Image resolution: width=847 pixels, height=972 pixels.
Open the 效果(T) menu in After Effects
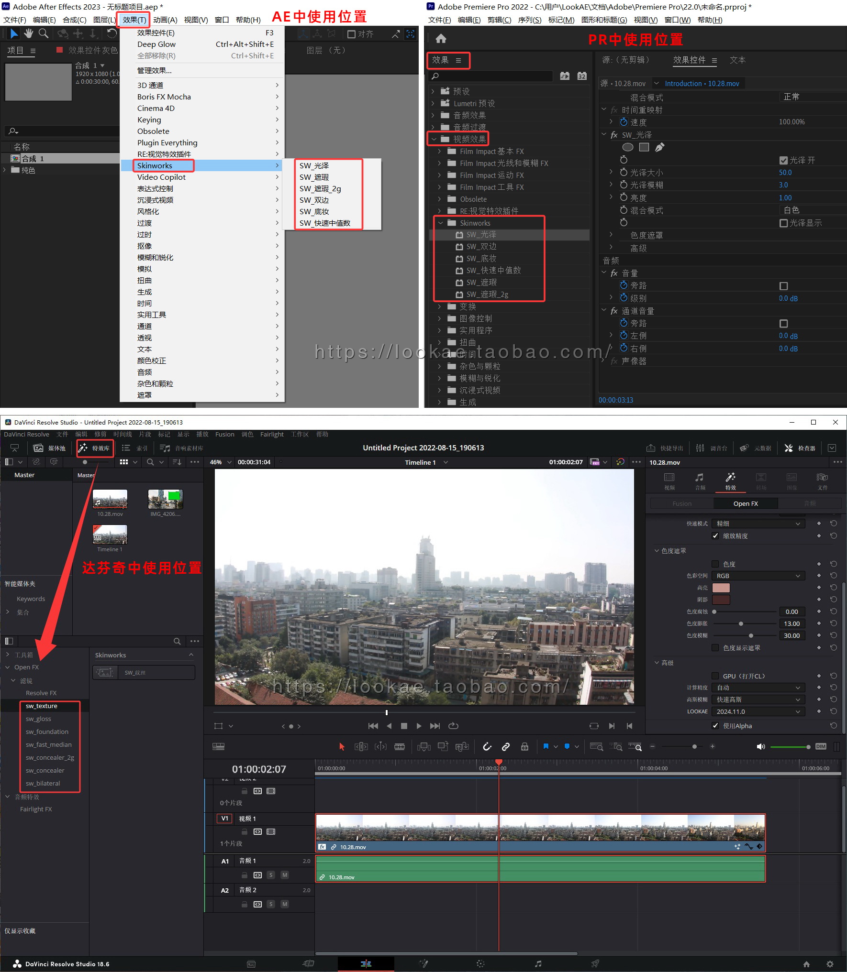[134, 20]
